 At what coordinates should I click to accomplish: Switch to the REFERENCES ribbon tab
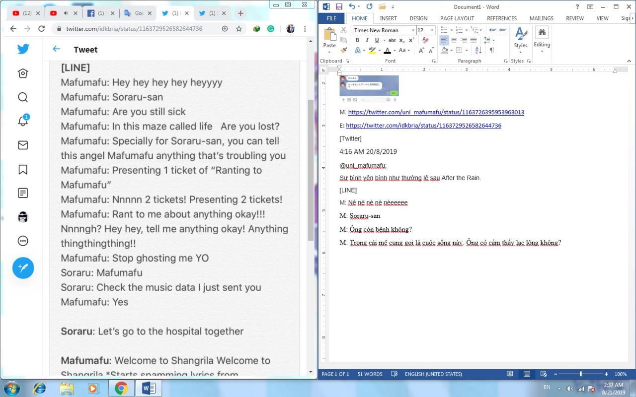[x=502, y=18]
